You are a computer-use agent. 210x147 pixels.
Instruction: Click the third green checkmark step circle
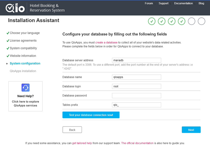[x=172, y=21]
